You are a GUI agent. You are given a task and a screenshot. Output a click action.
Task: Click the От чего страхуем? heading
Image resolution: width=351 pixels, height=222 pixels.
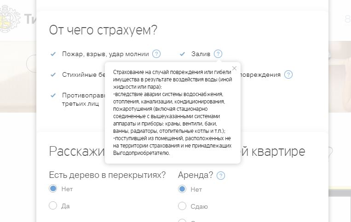coord(103,30)
